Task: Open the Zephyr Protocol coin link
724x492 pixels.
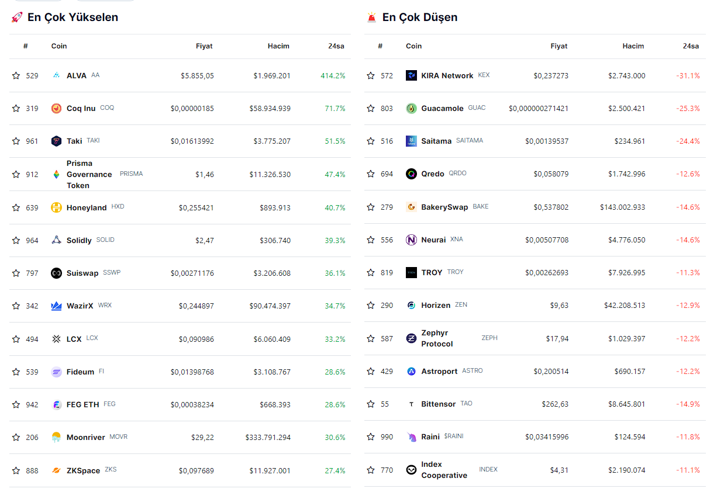Action: tap(437, 338)
